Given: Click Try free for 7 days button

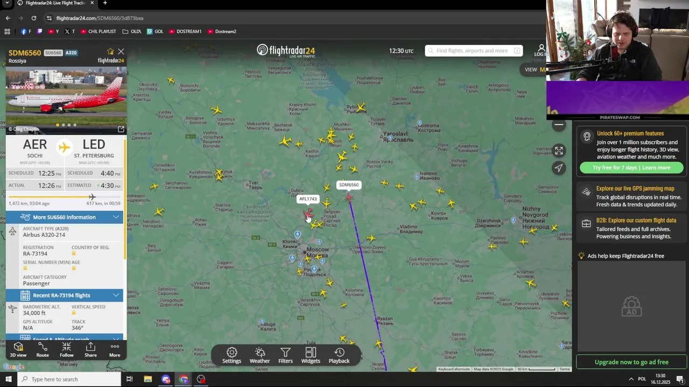Looking at the screenshot, I should coord(631,168).
